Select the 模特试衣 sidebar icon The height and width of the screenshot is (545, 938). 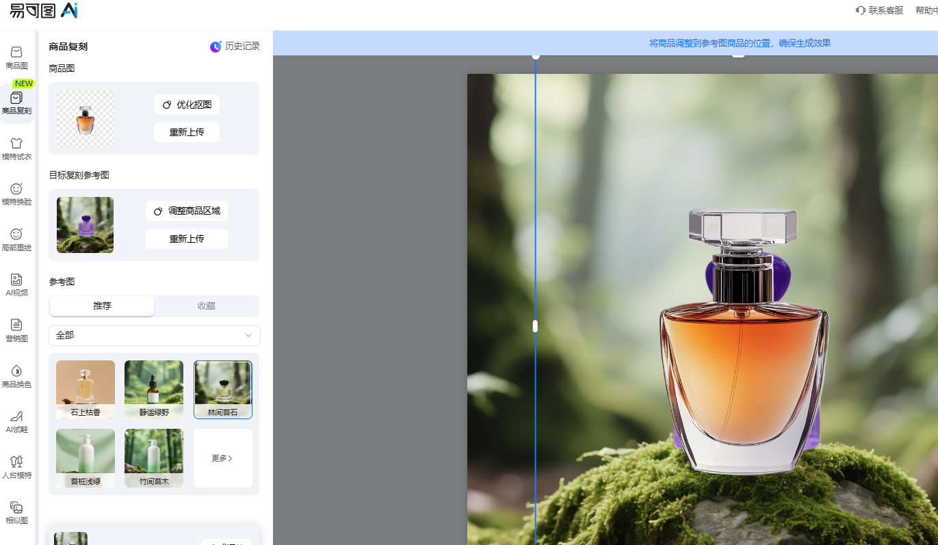(x=16, y=148)
